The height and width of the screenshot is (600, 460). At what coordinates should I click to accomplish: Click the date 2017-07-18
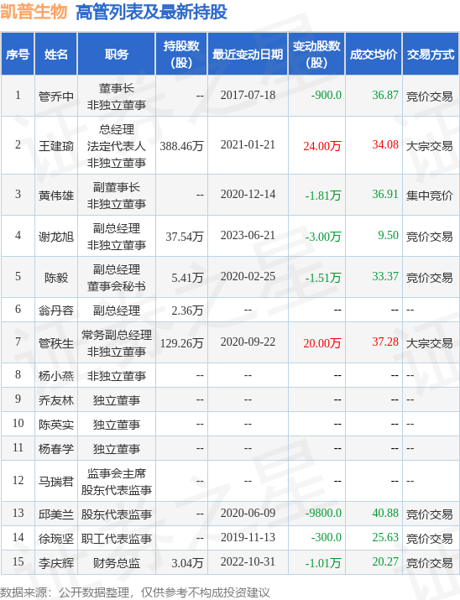point(248,95)
